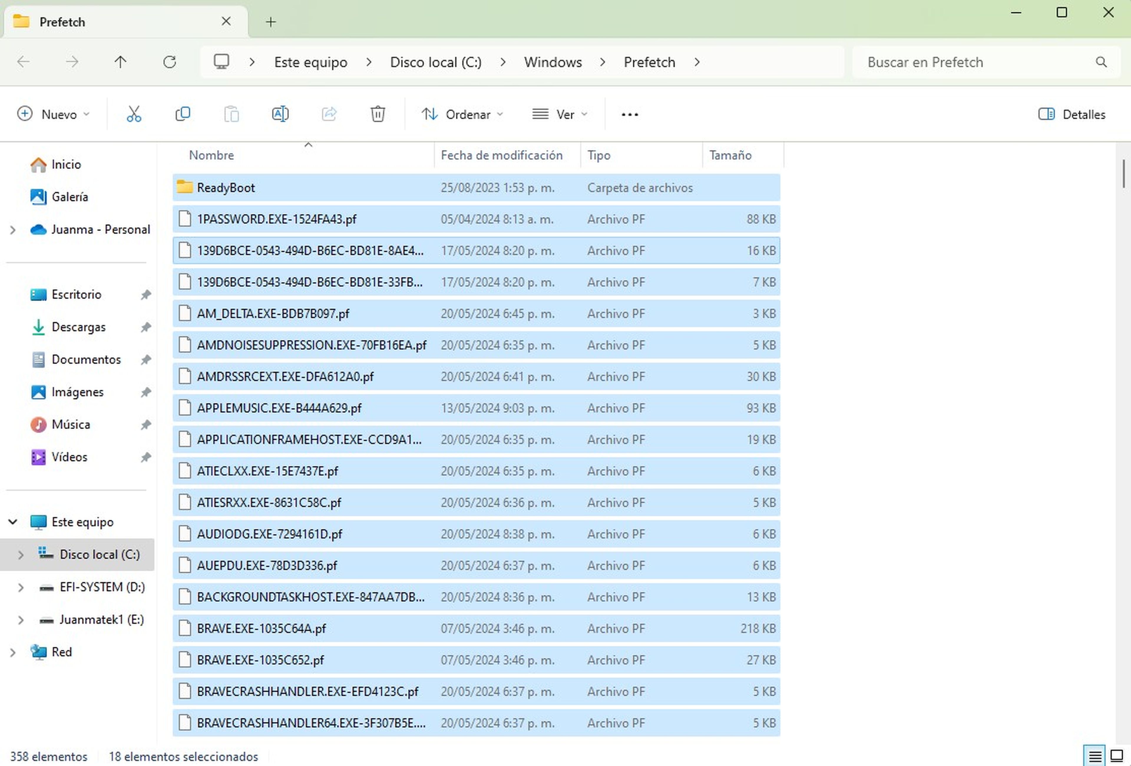The image size is (1131, 766).
Task: Refresh the current folder
Action: click(x=170, y=62)
